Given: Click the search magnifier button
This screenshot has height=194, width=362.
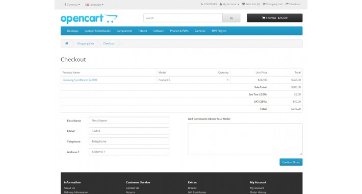Looking at the screenshot, I should pyautogui.click(x=231, y=18).
